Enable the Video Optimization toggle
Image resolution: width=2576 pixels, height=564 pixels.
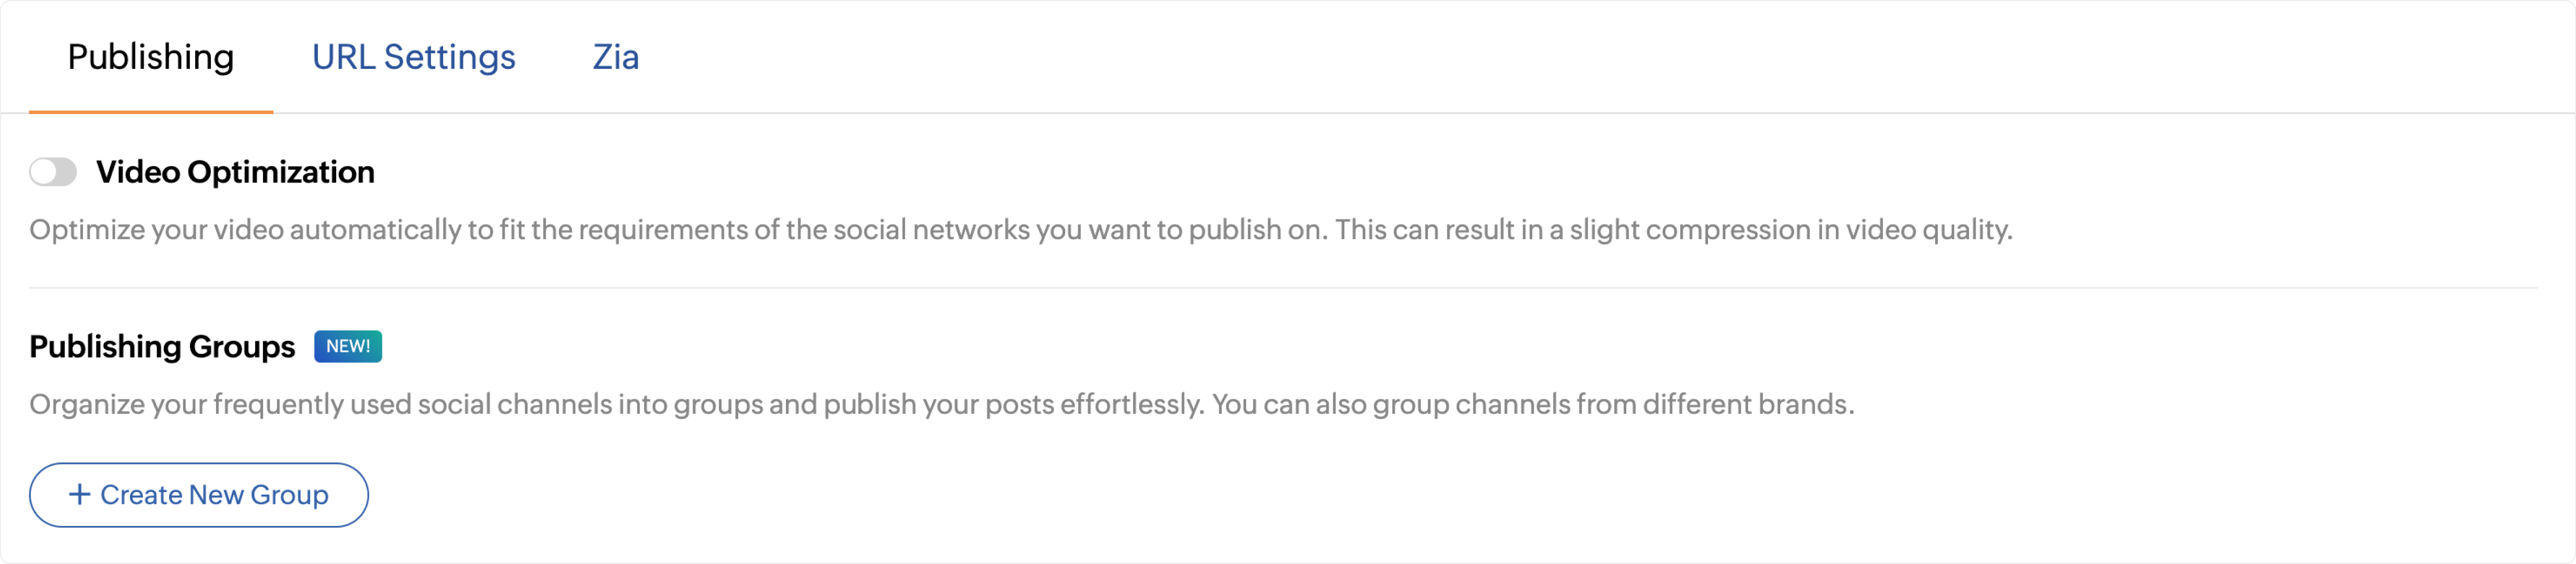(x=53, y=173)
